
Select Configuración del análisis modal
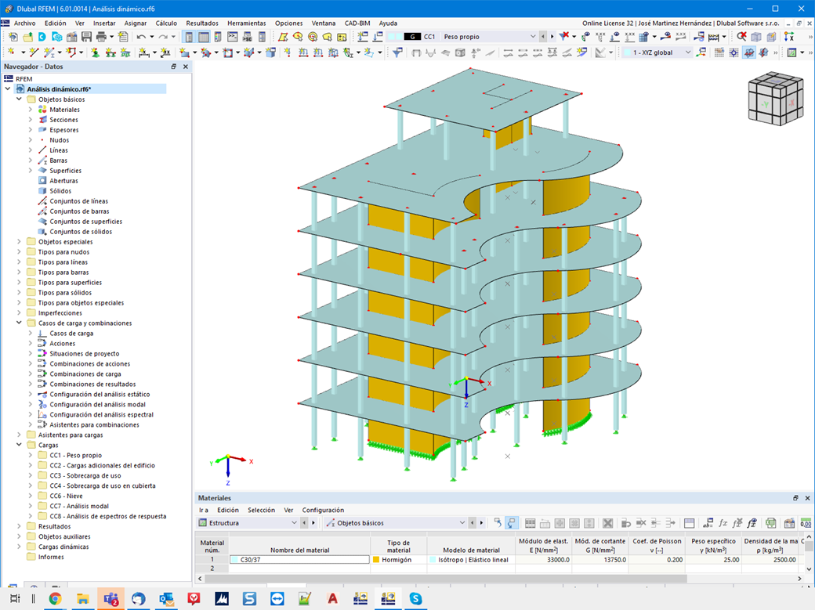[97, 405]
